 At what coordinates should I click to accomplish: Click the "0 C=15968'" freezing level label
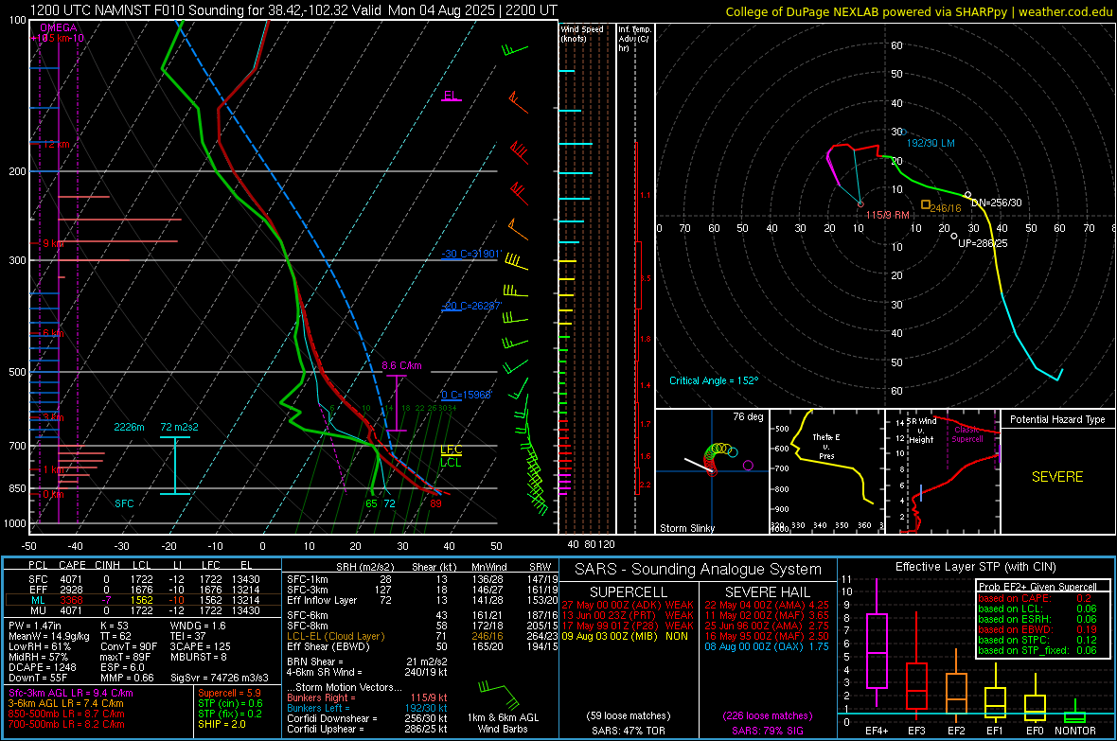pyautogui.click(x=466, y=395)
